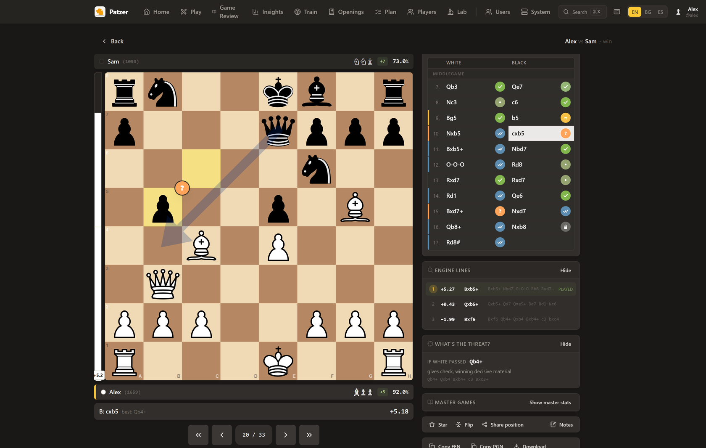The height and width of the screenshot is (448, 706).
Task: Click the lock icon beside Nxb8
Action: tap(566, 227)
